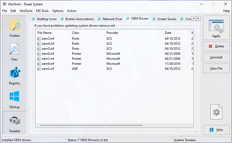232x143 pixels.
Task: Select the oem5.inf row name
Action: tap(48, 49)
